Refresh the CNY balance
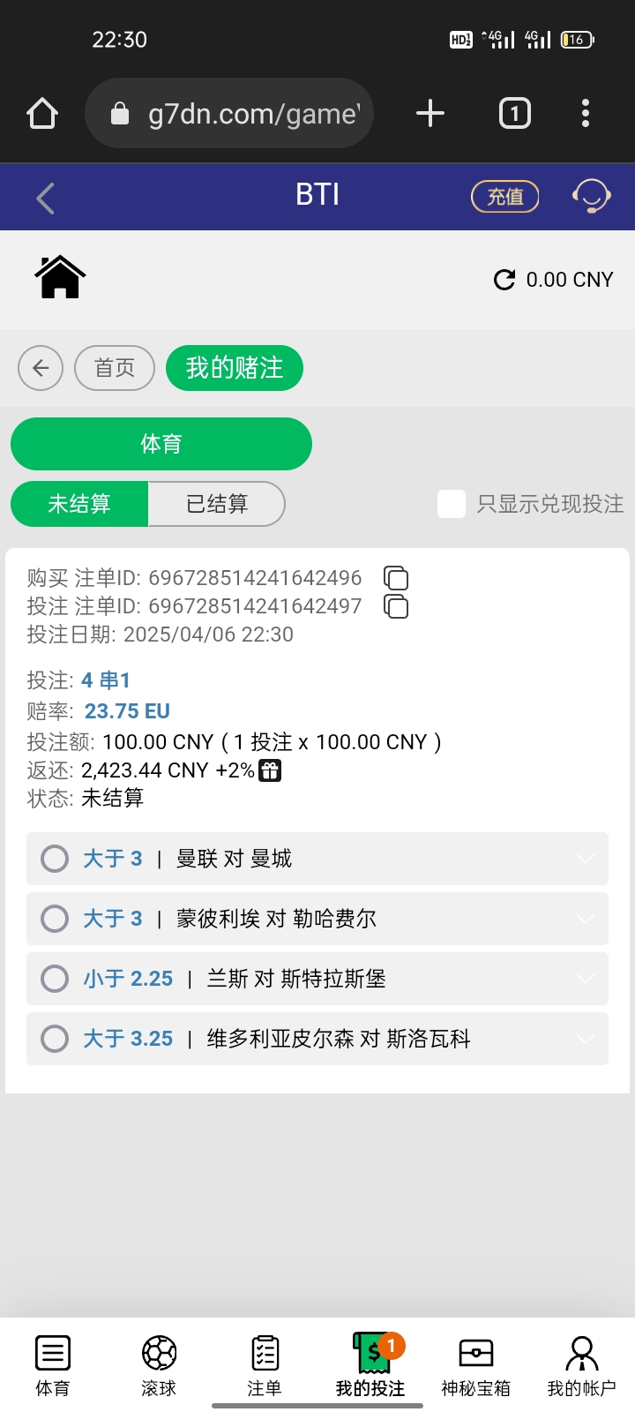635x1412 pixels. 504,280
